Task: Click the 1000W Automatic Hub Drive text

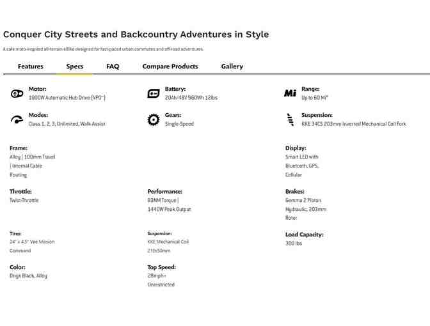Action: (x=67, y=98)
